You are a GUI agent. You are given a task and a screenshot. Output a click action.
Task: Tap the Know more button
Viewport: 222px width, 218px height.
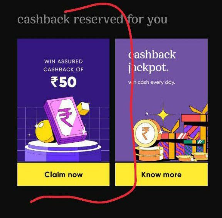(x=161, y=174)
